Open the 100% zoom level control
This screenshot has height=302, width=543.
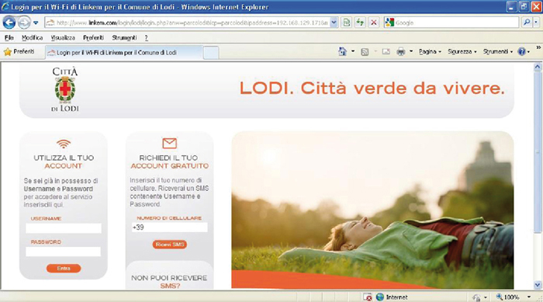[x=508, y=297]
